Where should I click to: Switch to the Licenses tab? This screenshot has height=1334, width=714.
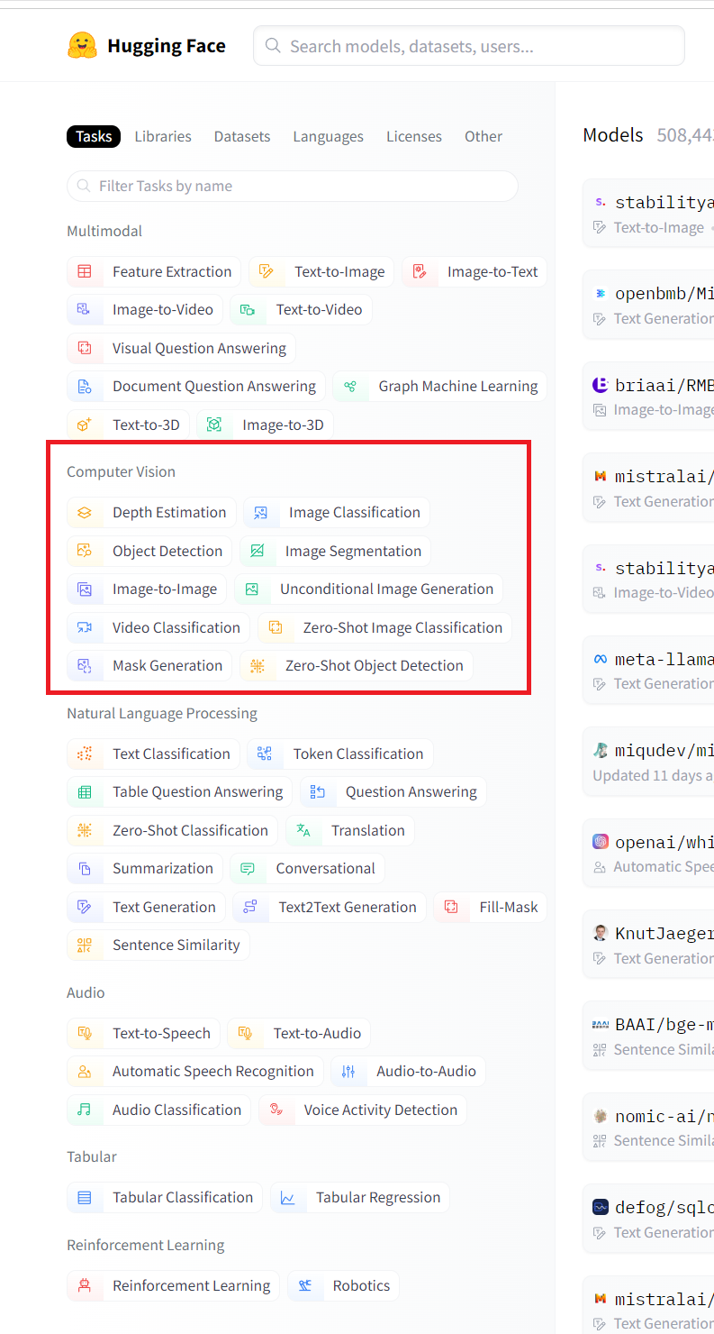point(414,136)
